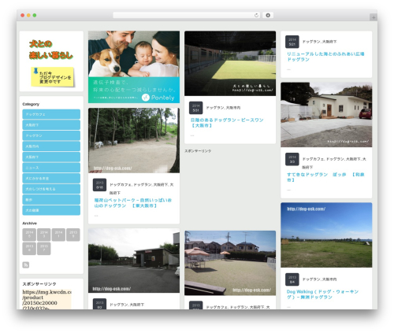Open a new tab with the plus button
Screen dimensions: 394x333
[x=374, y=17]
